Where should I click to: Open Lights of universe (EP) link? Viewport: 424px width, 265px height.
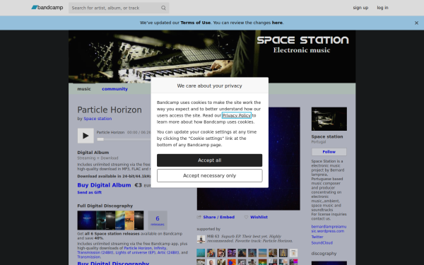[135, 252]
